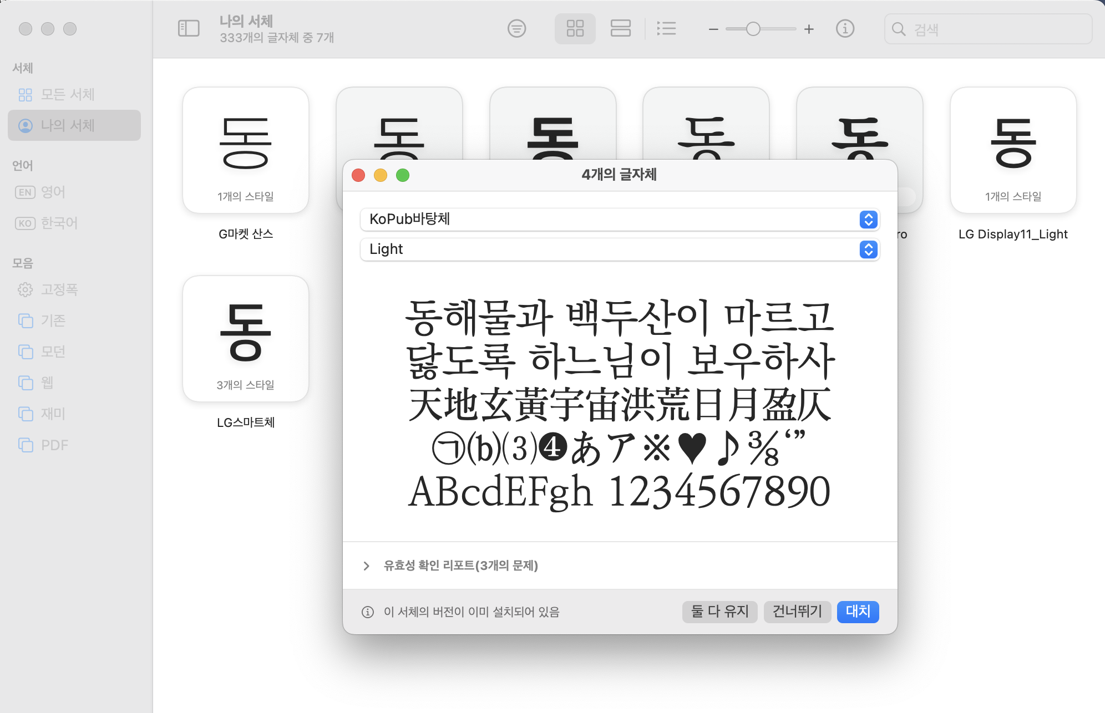This screenshot has width=1105, height=713.
Task: Switch to list view icon
Action: [x=666, y=28]
